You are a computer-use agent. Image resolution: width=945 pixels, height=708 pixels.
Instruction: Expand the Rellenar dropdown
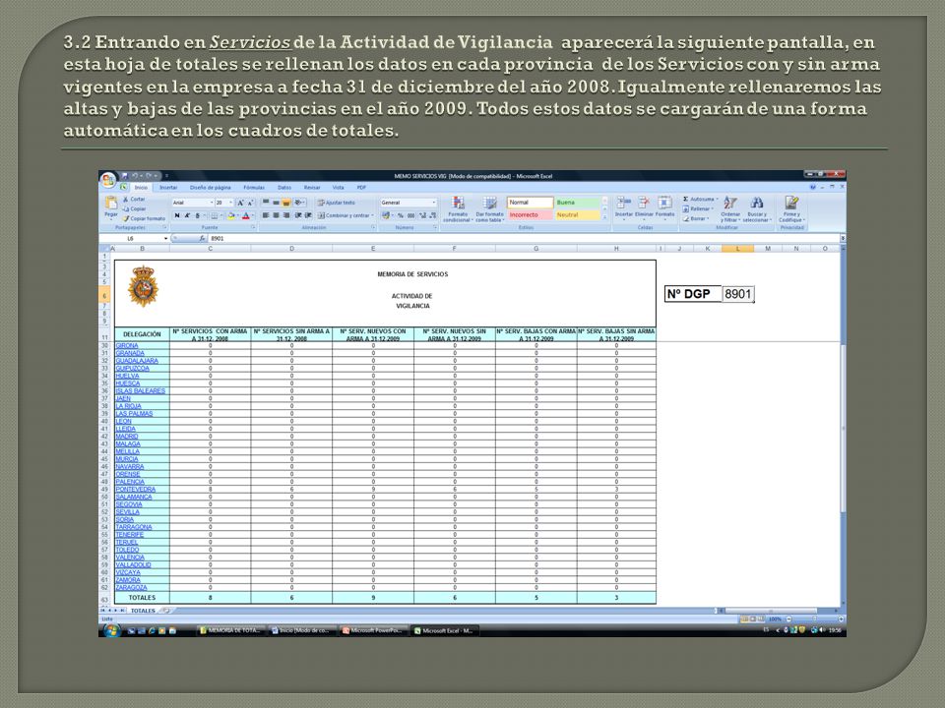712,208
